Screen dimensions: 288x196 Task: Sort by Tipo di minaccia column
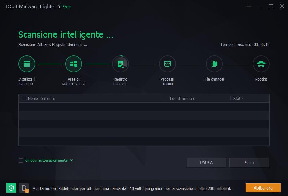[x=182, y=98]
